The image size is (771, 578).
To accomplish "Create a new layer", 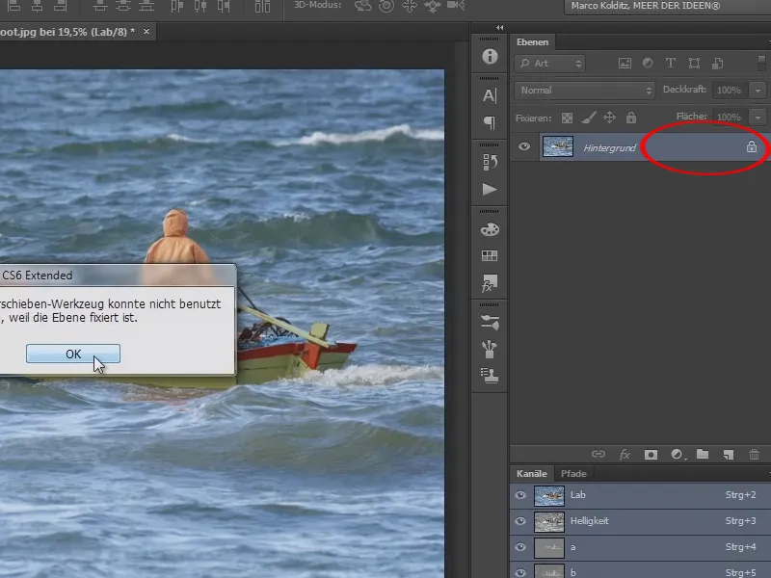I will click(x=729, y=455).
